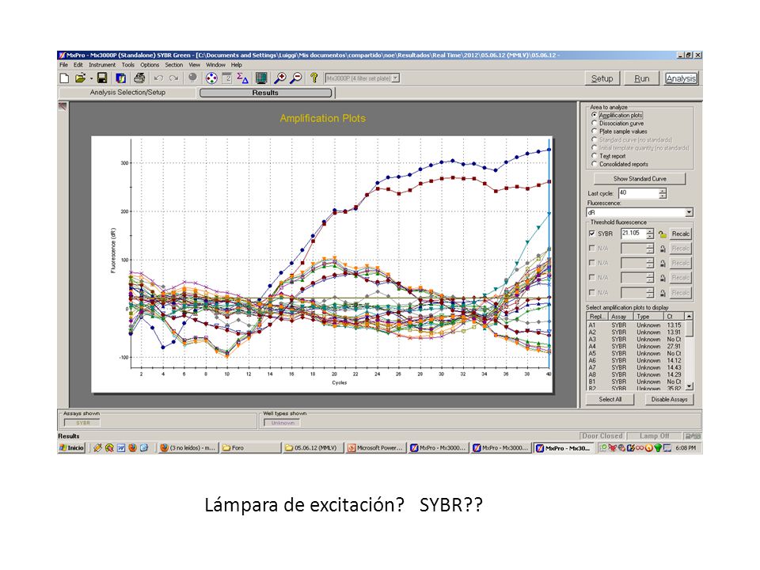Click the zoom out magnifier icon
The image size is (760, 570).
coord(295,78)
